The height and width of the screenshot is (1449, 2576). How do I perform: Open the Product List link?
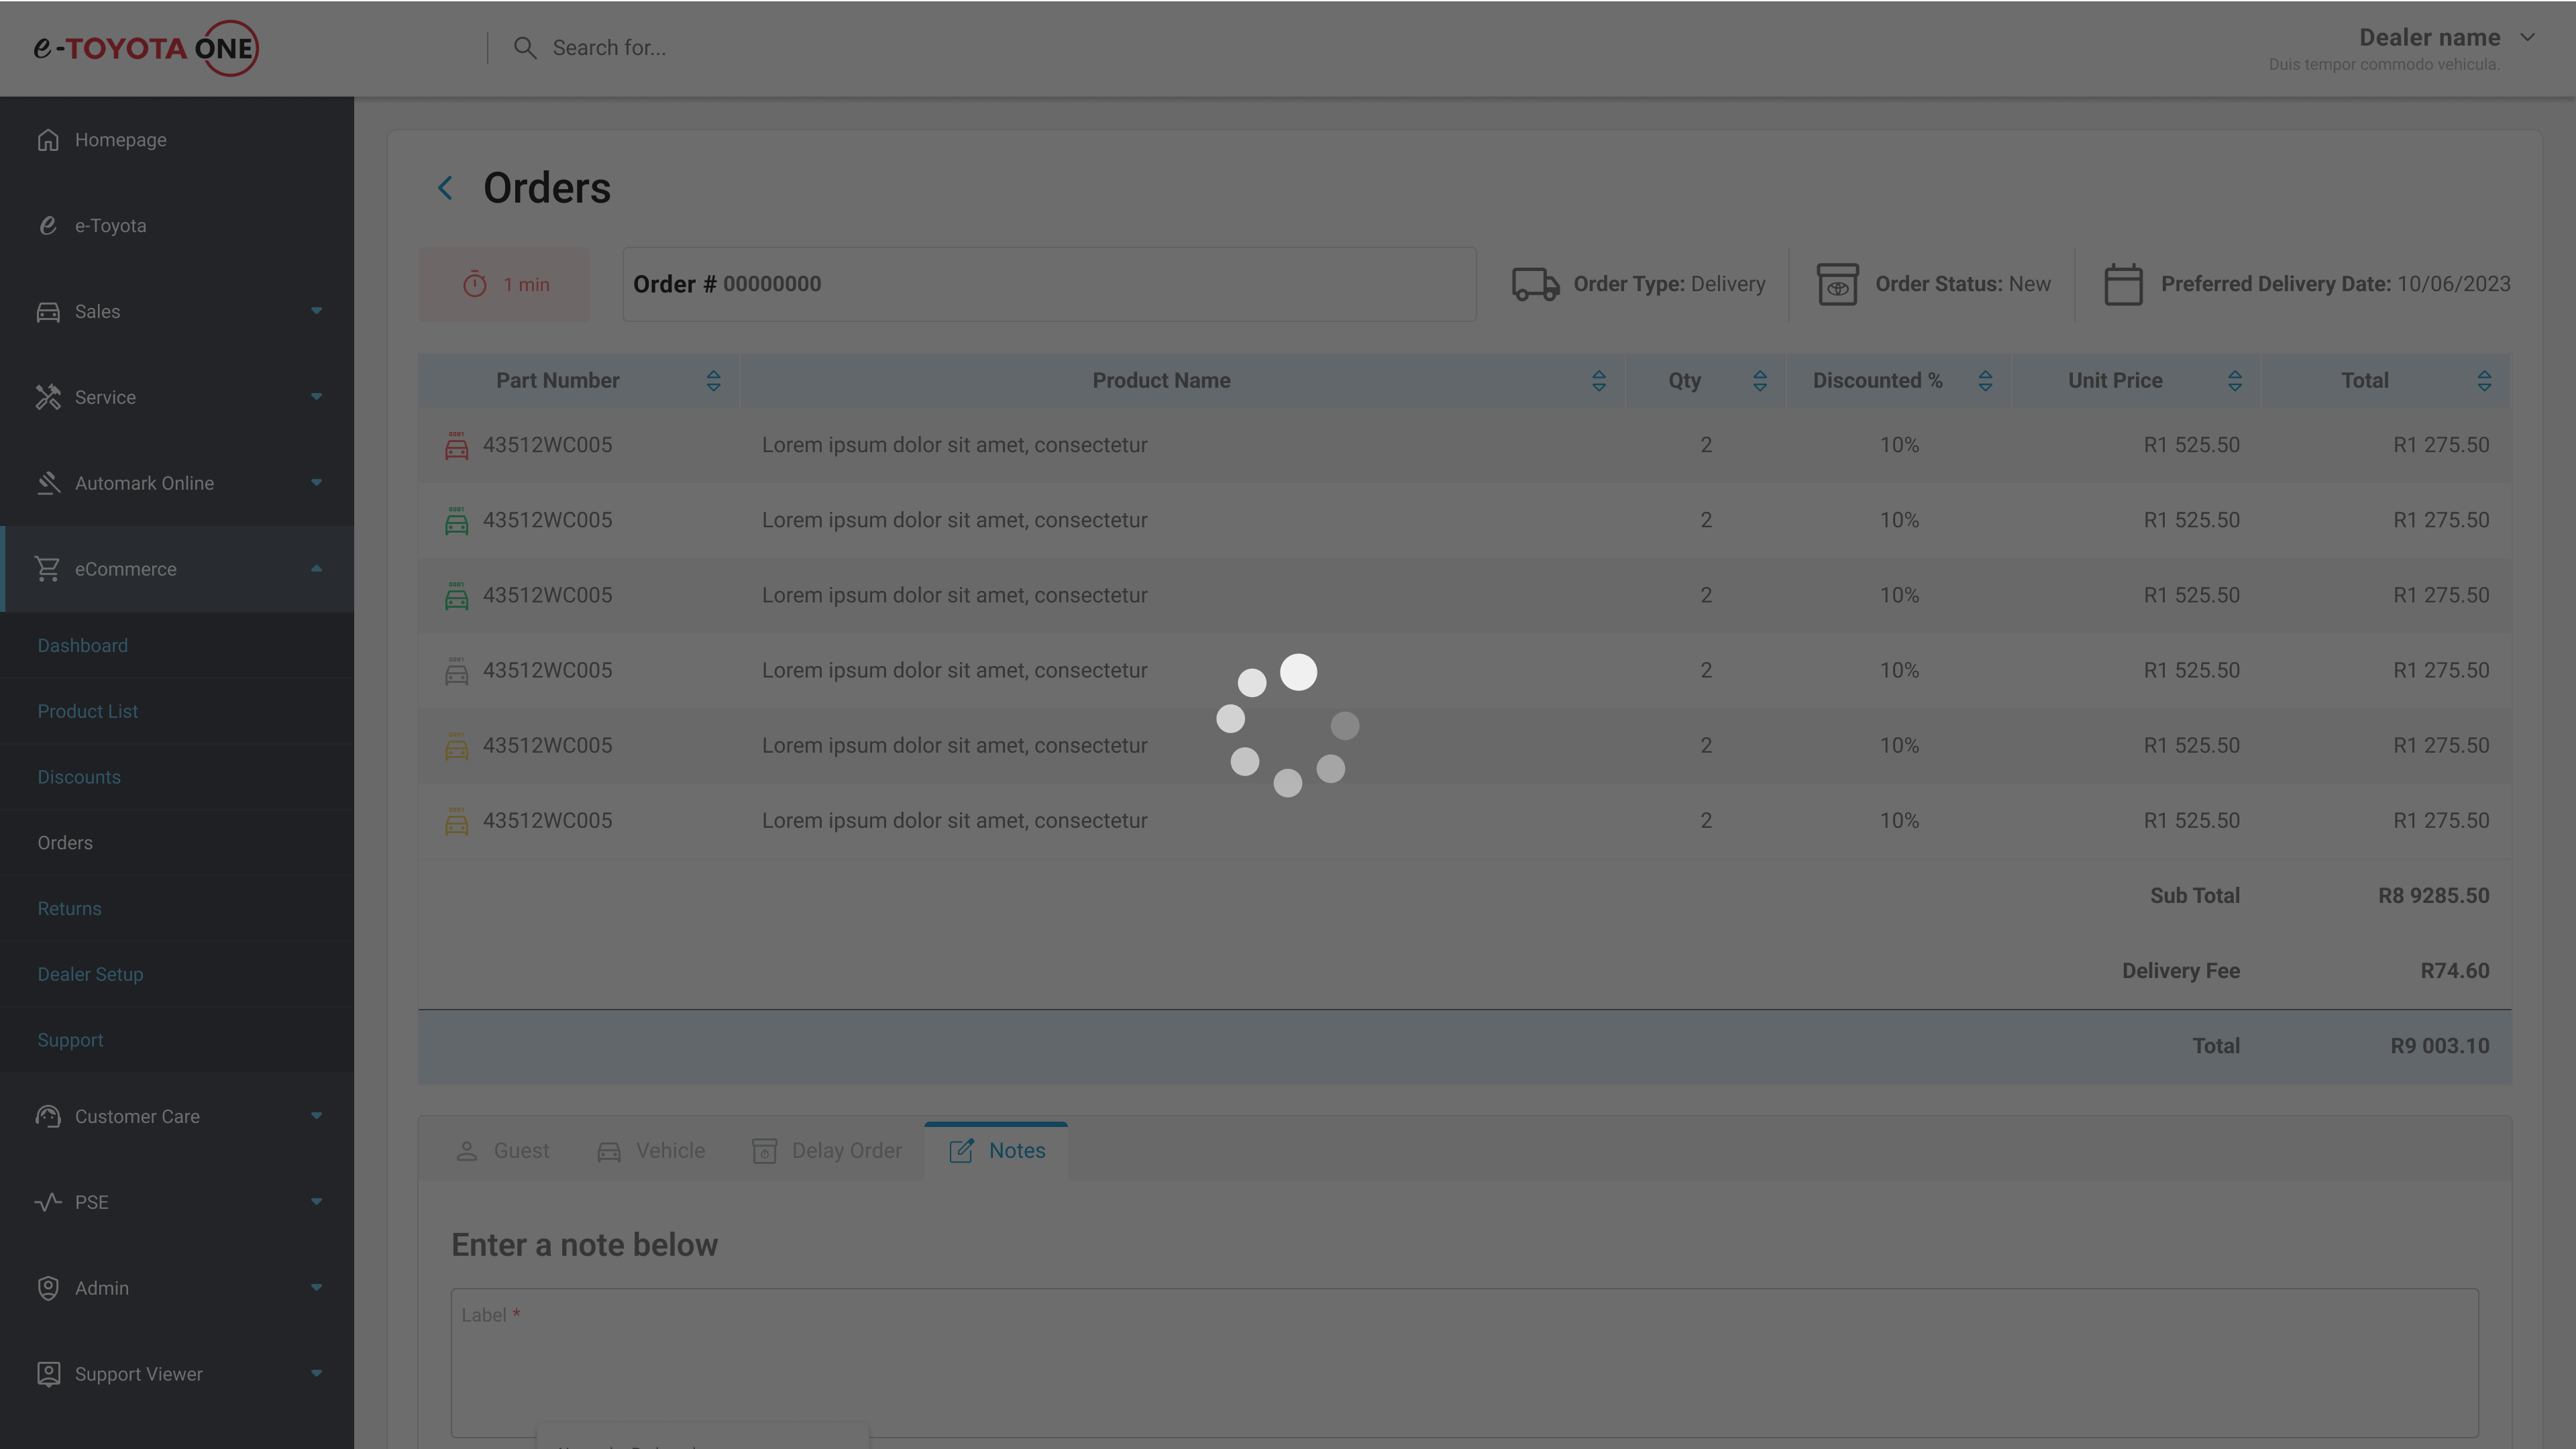[88, 711]
